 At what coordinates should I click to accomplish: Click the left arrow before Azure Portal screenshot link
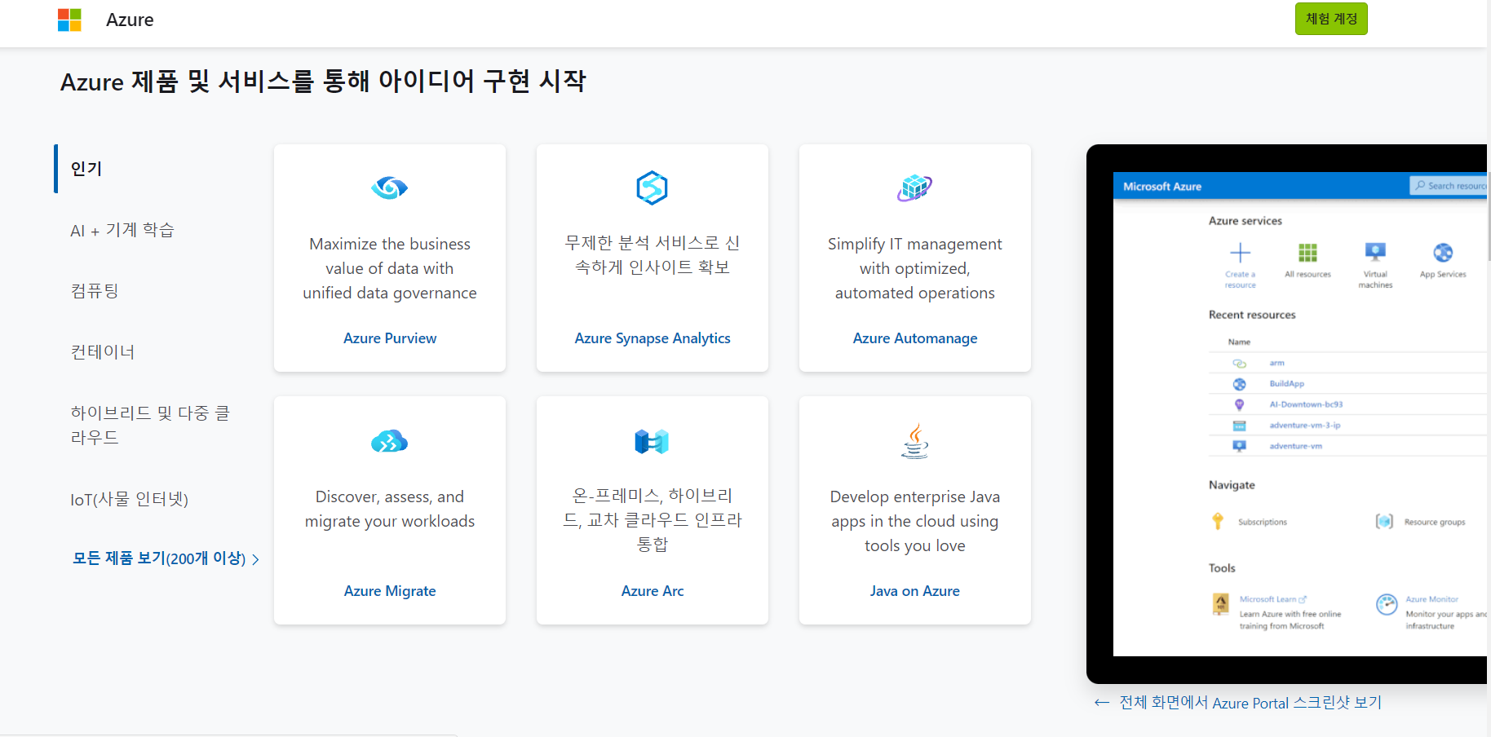coord(1102,703)
